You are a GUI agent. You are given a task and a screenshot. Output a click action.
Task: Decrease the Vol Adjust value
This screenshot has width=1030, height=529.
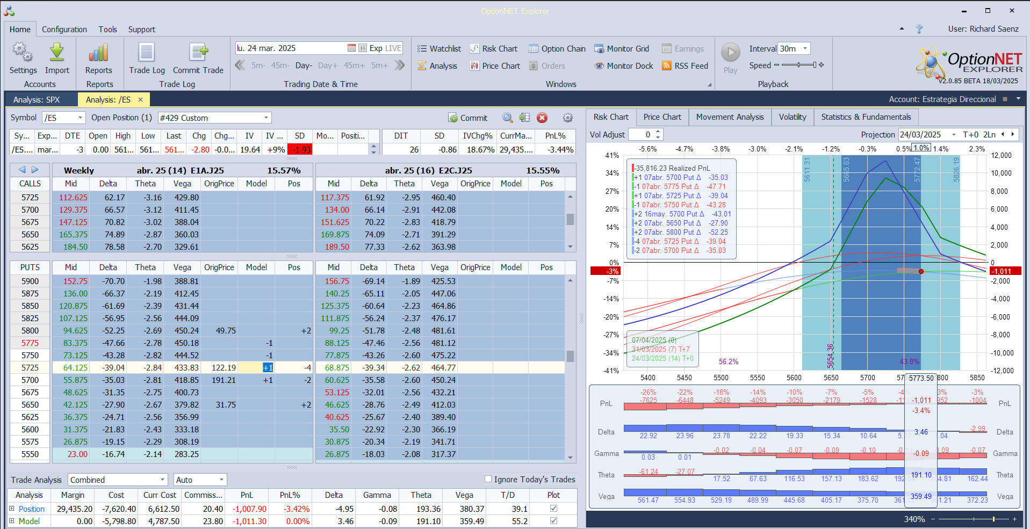pos(659,137)
